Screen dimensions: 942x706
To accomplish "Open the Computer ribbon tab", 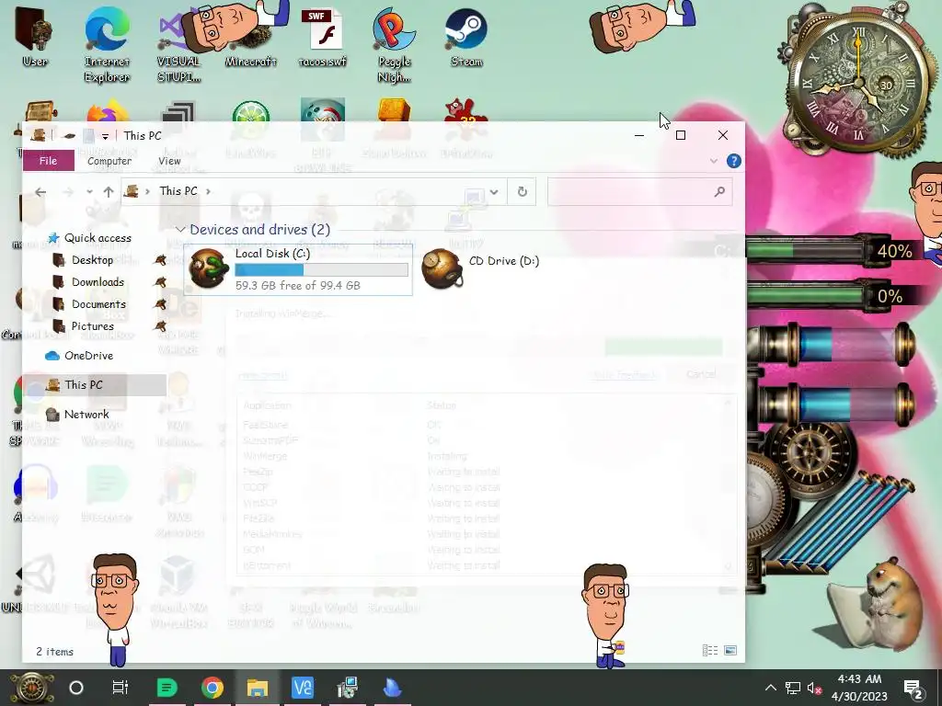I will (109, 161).
